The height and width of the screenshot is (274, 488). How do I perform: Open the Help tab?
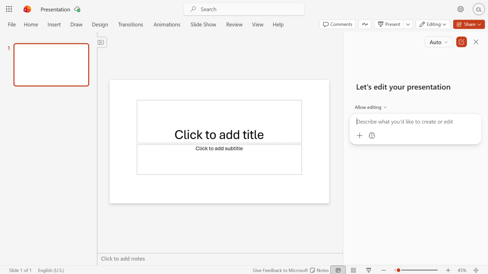tap(278, 25)
